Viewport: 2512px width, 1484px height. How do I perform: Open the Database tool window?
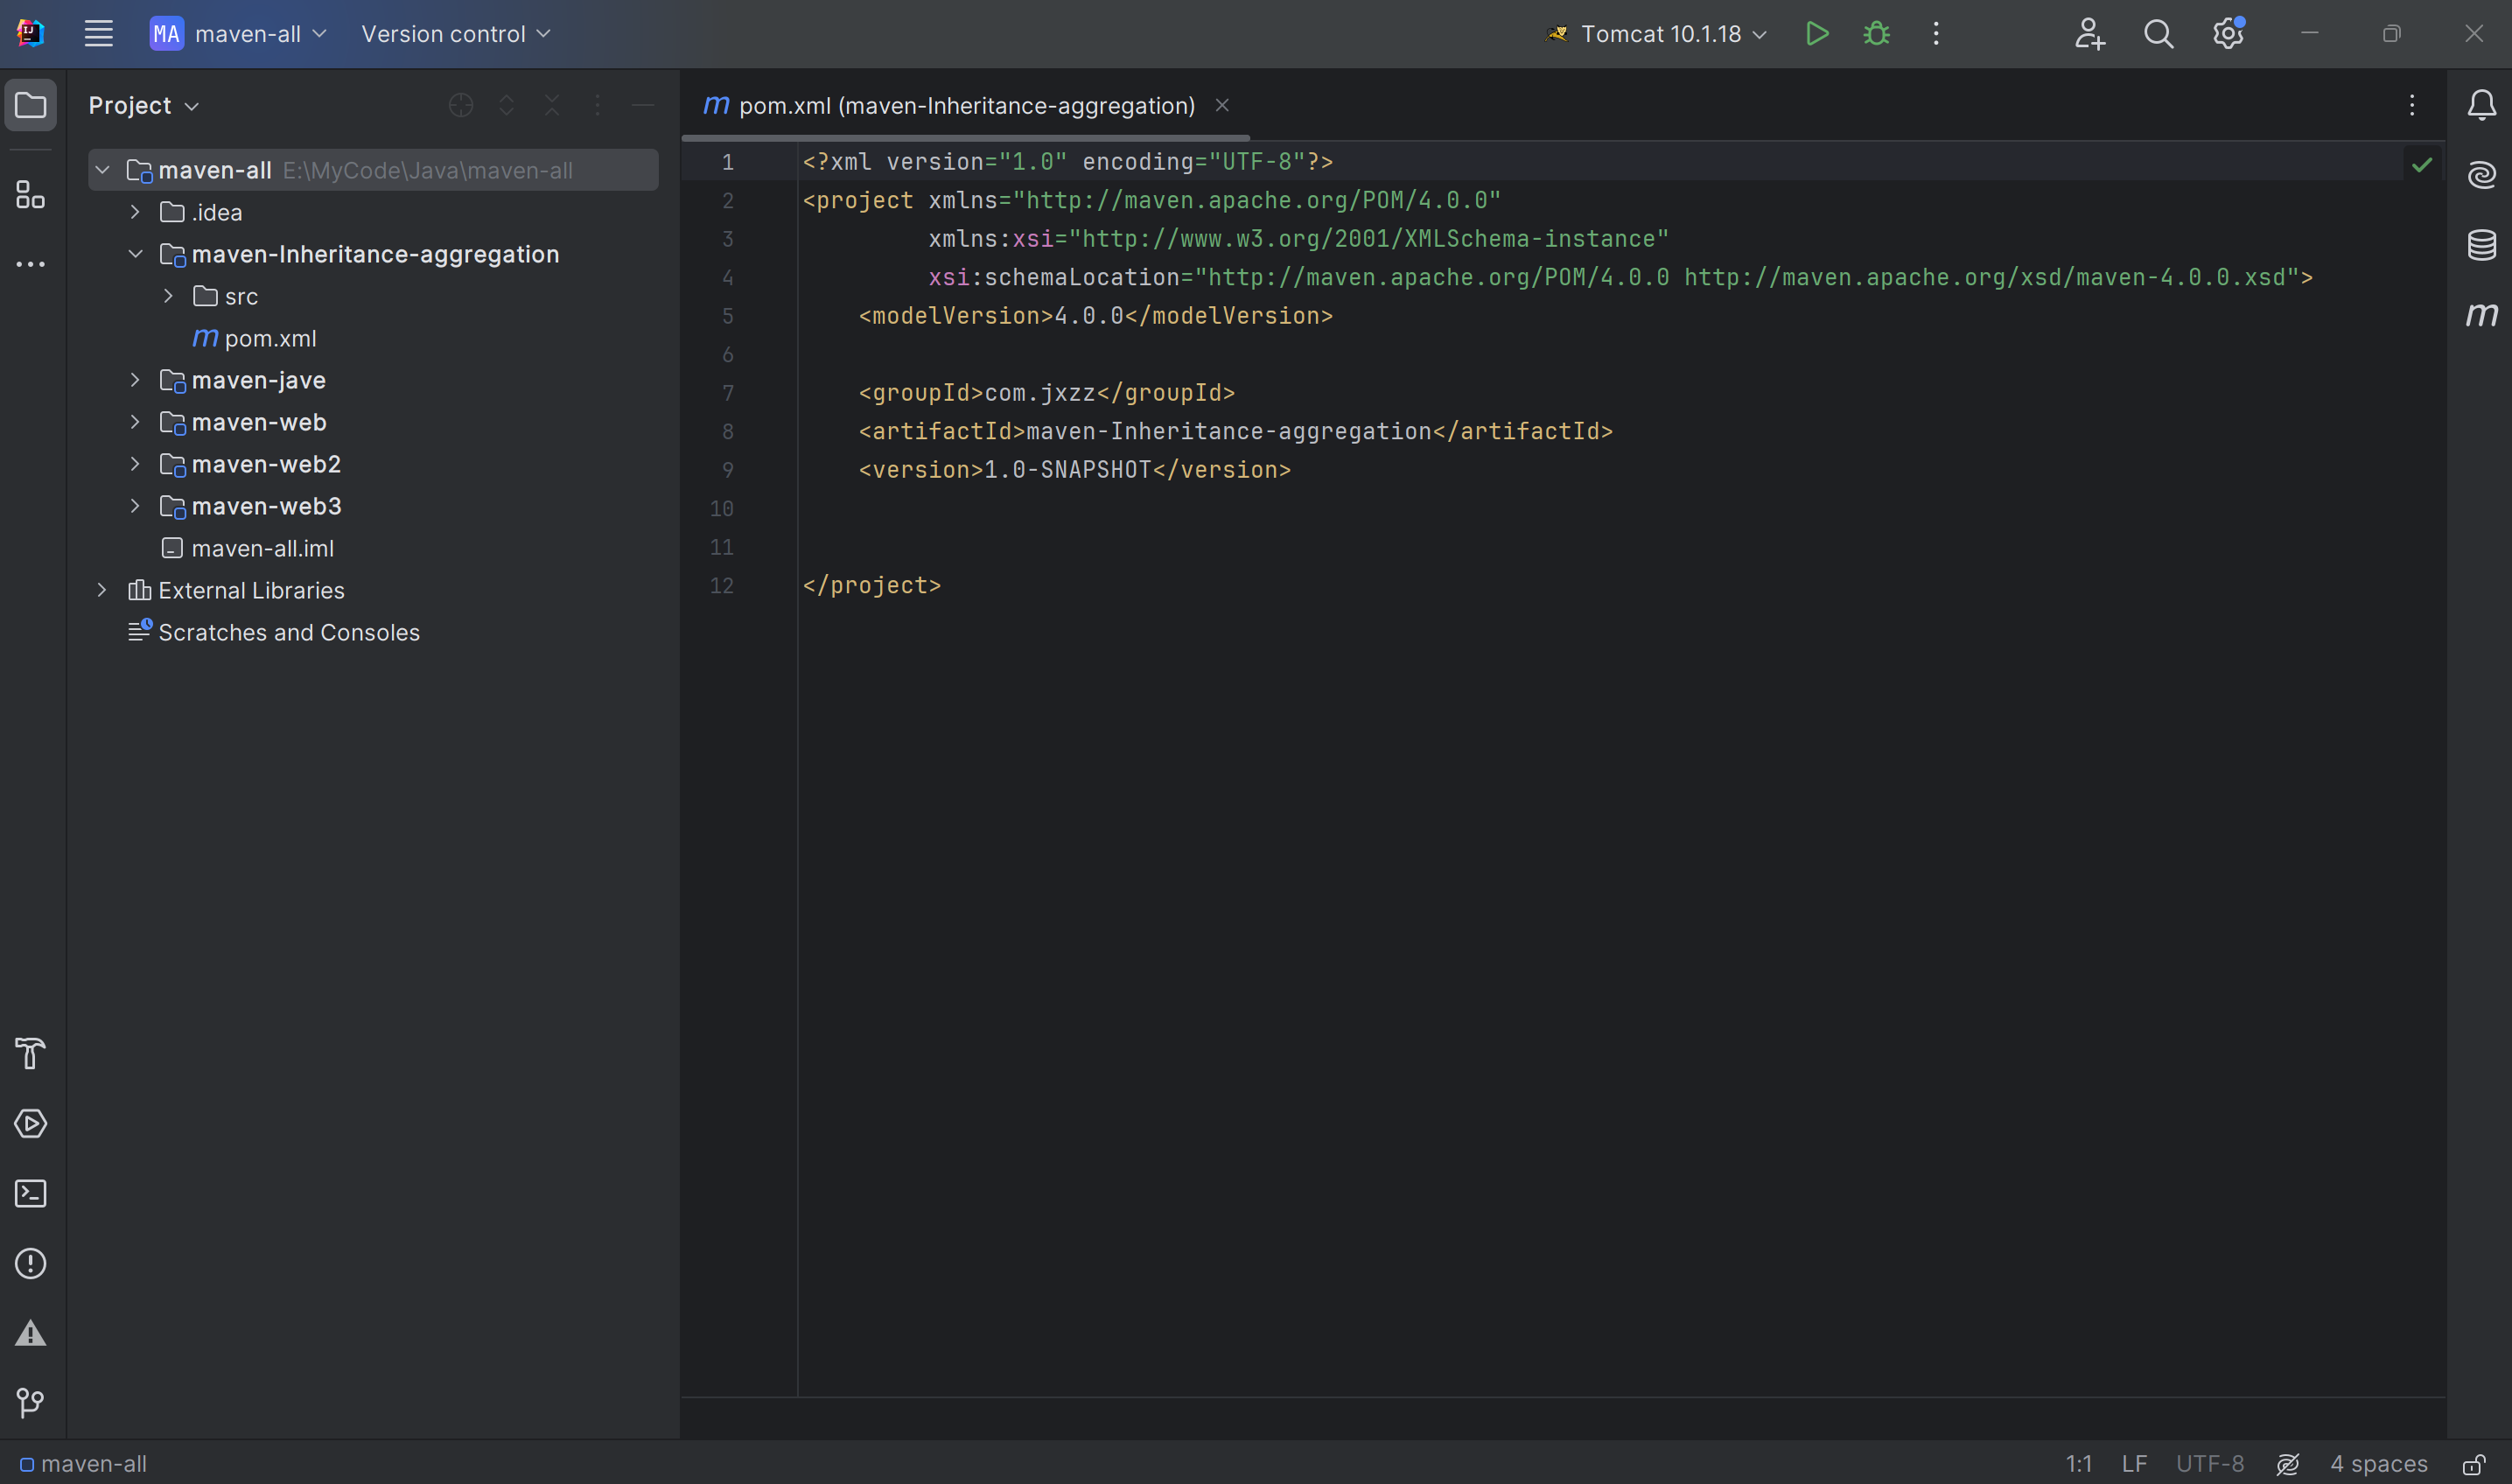[x=2481, y=245]
